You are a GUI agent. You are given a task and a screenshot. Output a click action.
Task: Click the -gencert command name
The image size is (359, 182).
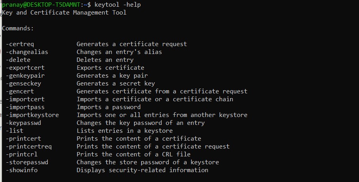21,91
